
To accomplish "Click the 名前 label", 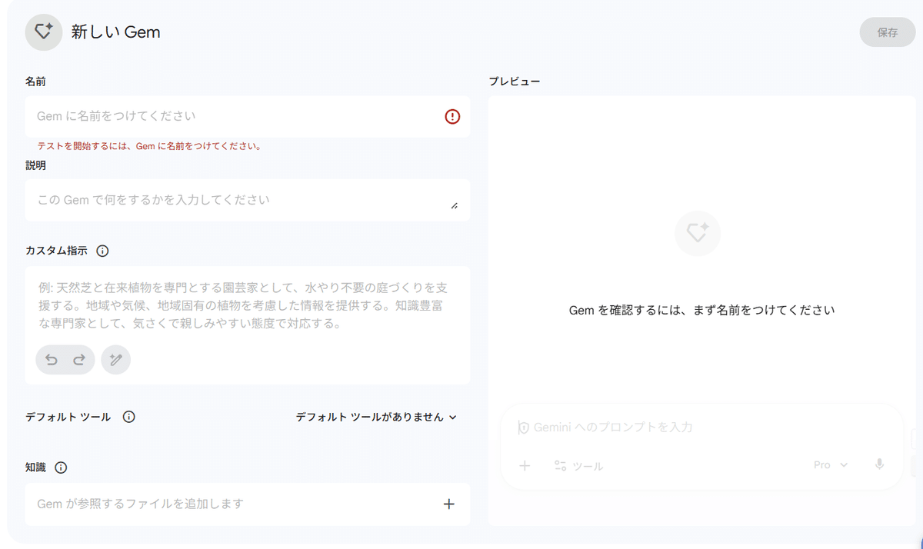I will (x=35, y=81).
